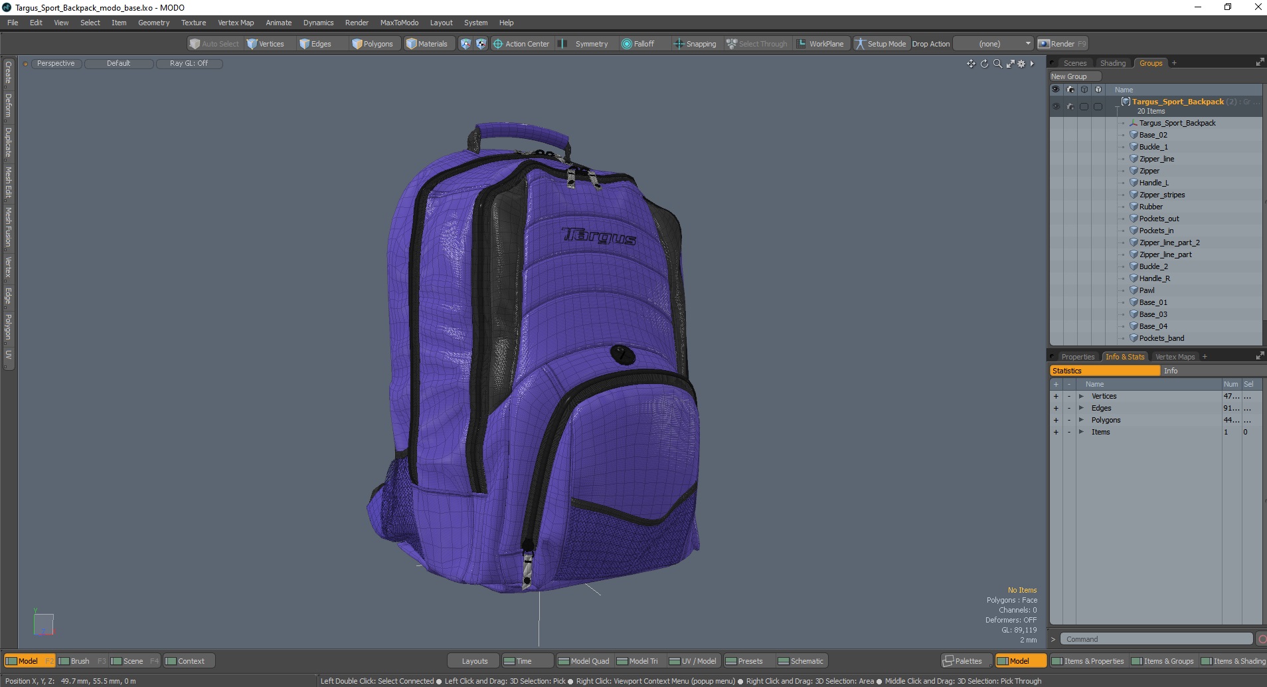Open the Layouts button
Screen dimensions: 1267x687
click(x=474, y=661)
